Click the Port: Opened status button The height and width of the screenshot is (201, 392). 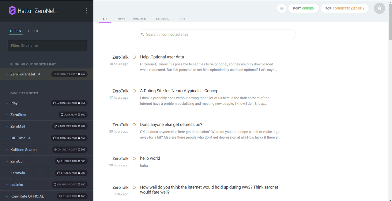[x=303, y=9]
